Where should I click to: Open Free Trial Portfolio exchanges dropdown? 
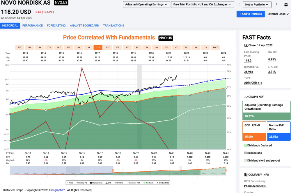pyautogui.click(x=203, y=4)
